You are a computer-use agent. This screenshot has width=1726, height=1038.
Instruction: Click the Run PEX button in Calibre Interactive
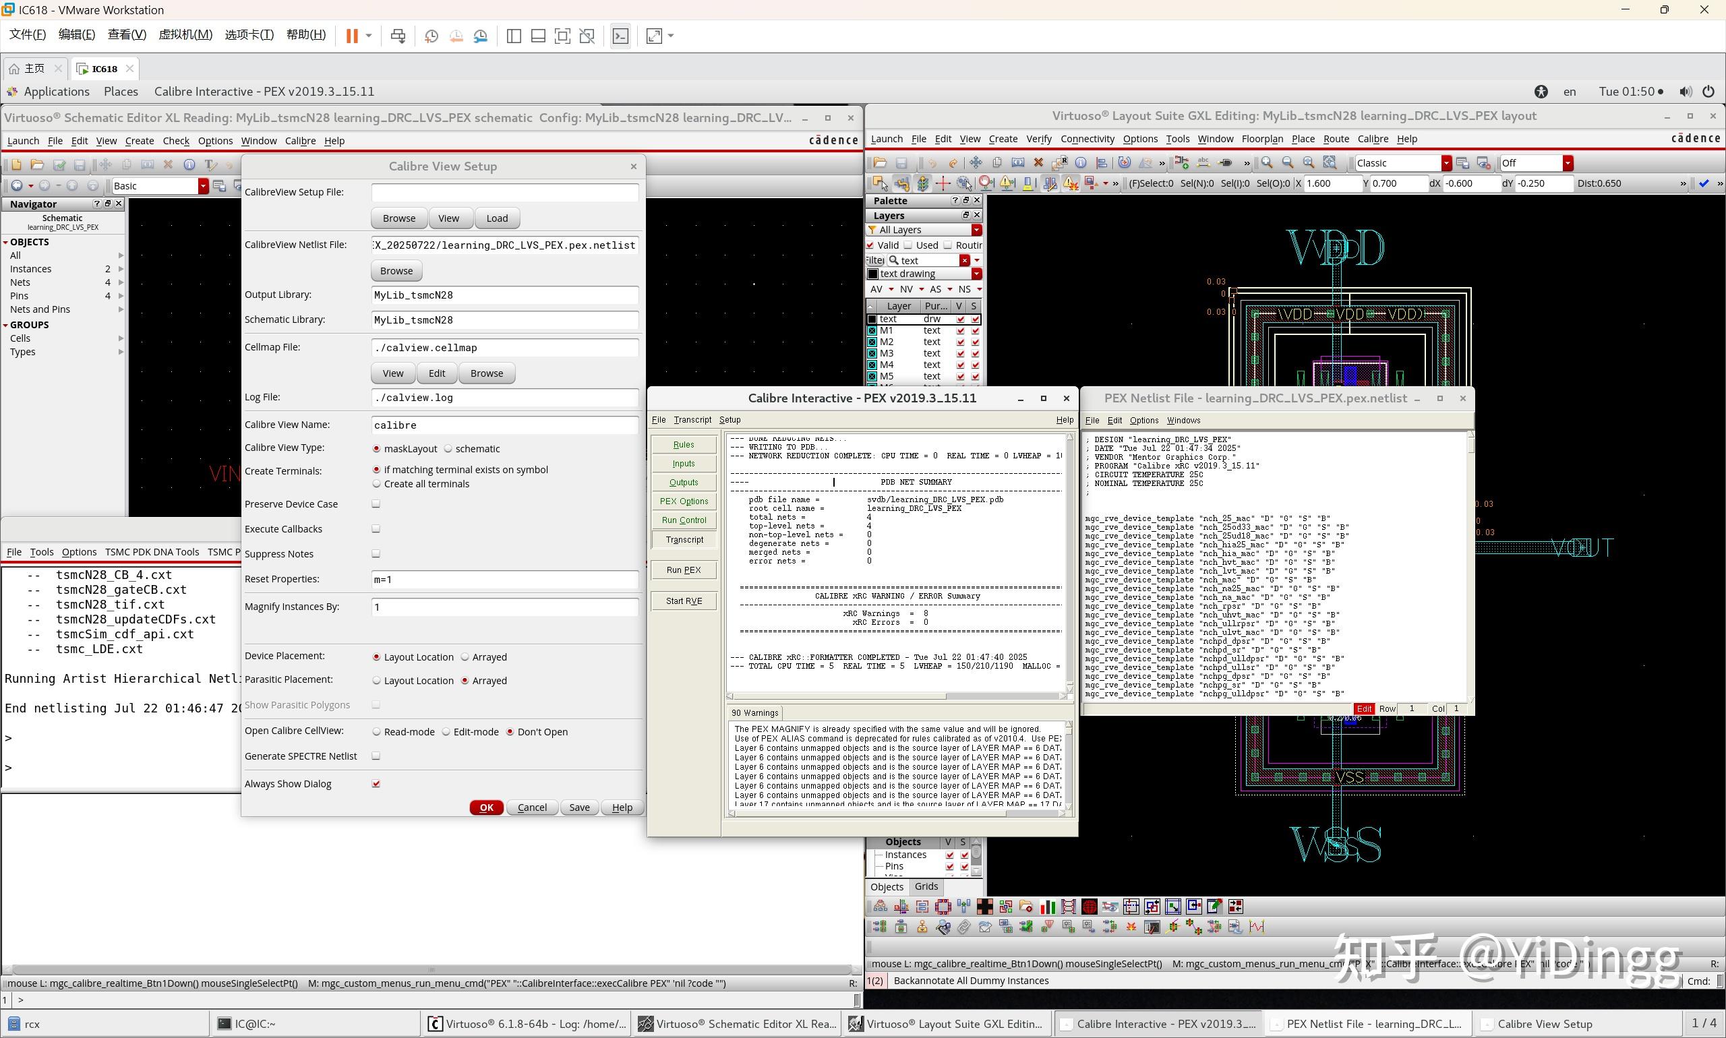click(x=682, y=570)
